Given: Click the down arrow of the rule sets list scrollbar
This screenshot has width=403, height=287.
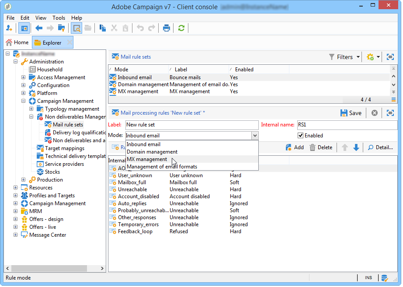Looking at the screenshot, I should pos(393,84).
